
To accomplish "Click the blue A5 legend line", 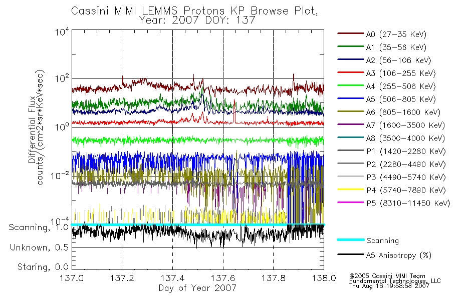I will click(350, 98).
